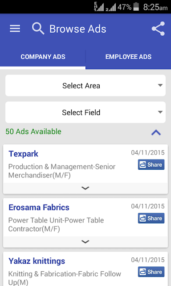Switch to the Company Ads tab
Image resolution: width=171 pixels, height=286 pixels.
[x=43, y=57]
